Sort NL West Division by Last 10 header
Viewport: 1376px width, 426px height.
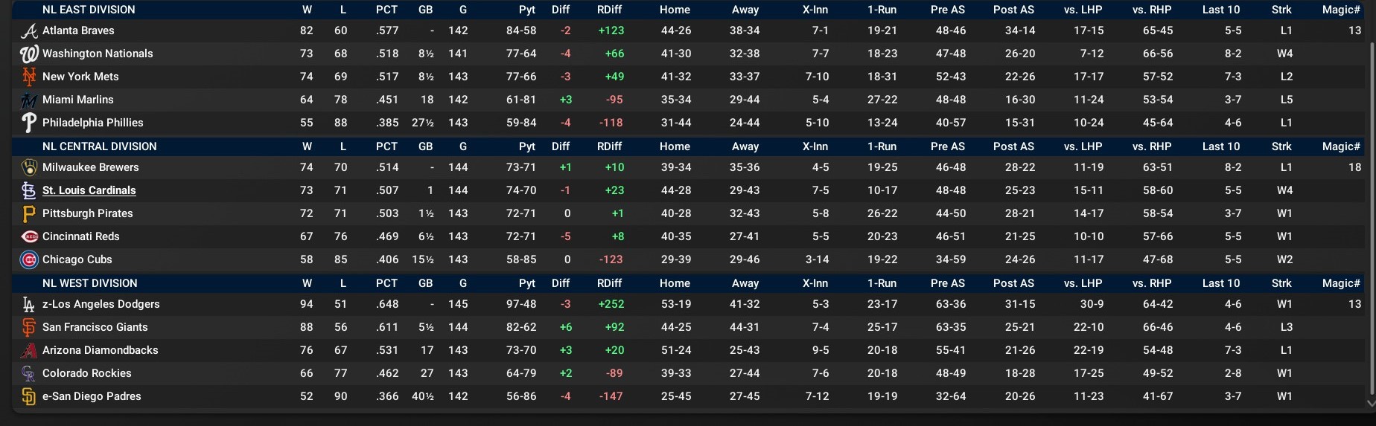[1221, 283]
